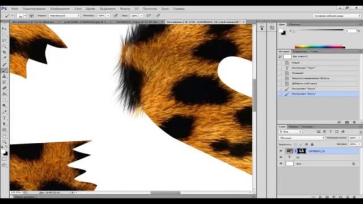Select the Eraser tool
The image size is (363, 204).
4,88
